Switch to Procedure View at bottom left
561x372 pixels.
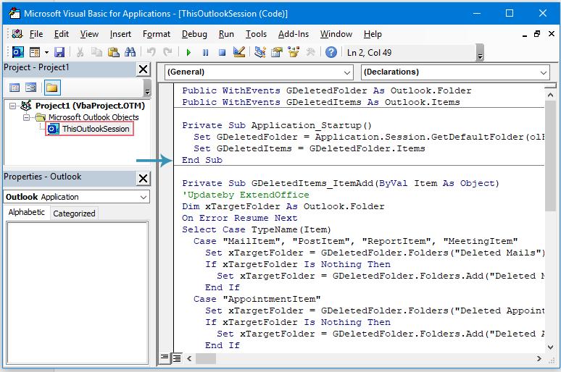coord(165,358)
